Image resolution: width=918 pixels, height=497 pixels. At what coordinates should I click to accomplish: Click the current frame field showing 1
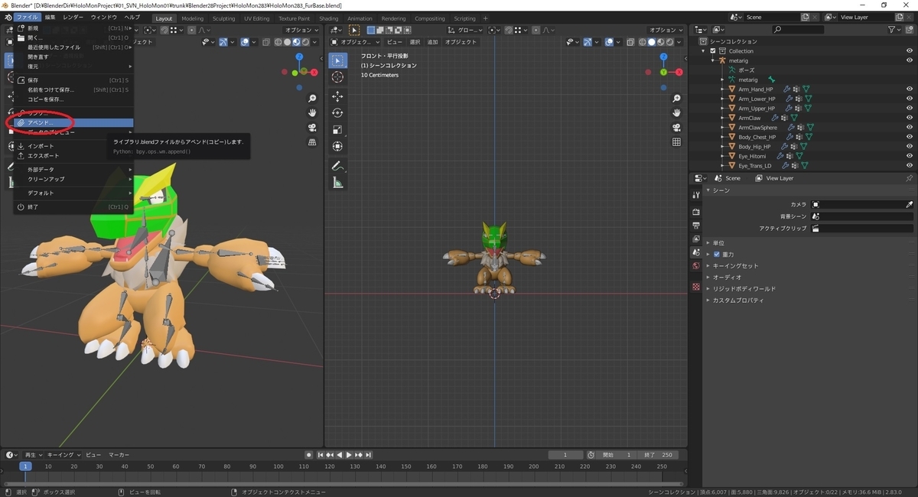pos(566,455)
